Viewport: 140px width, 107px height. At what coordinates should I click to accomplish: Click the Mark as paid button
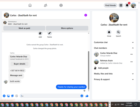24,28
